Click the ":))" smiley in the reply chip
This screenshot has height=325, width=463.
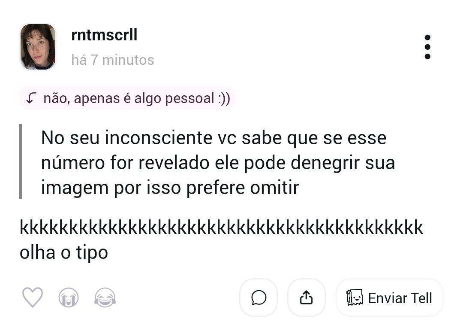(222, 99)
